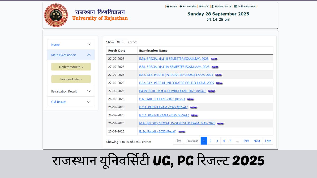Expand the Revaluation Result section chevron
317x178 pixels.
[89, 91]
